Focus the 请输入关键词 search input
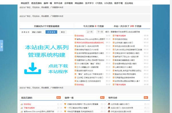Viewport: 172px width, 113px height. pos(38,32)
